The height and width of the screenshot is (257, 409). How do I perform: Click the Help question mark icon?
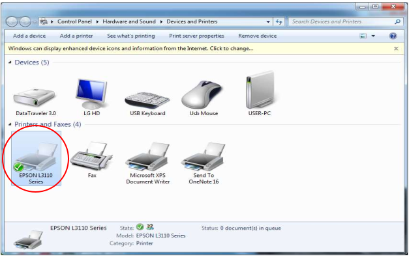coord(393,36)
